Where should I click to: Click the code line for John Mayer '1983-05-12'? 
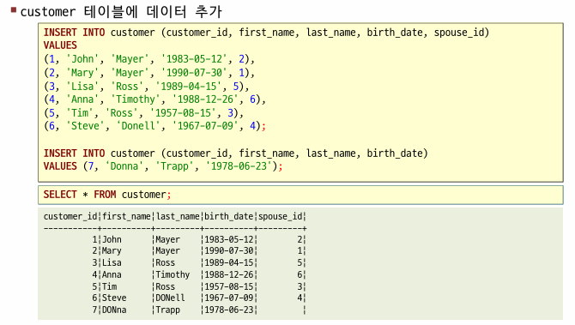click(x=148, y=59)
